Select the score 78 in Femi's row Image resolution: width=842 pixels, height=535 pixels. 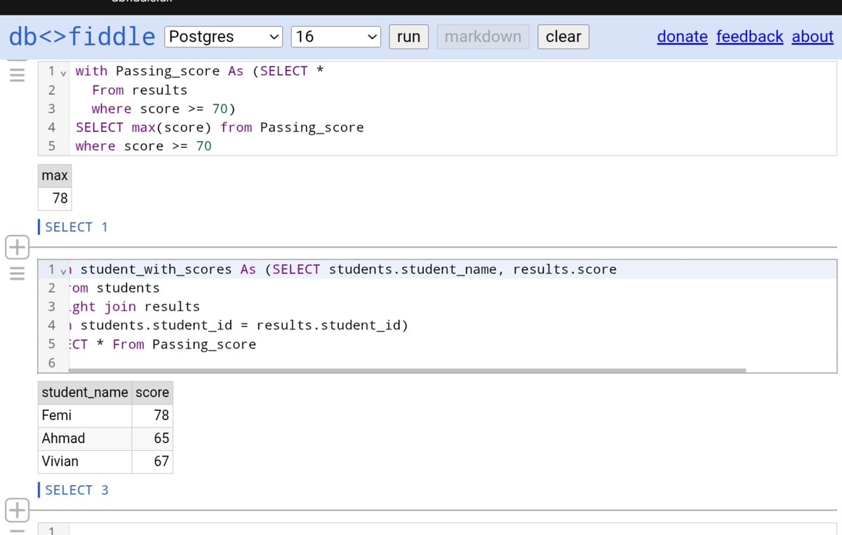pyautogui.click(x=152, y=415)
